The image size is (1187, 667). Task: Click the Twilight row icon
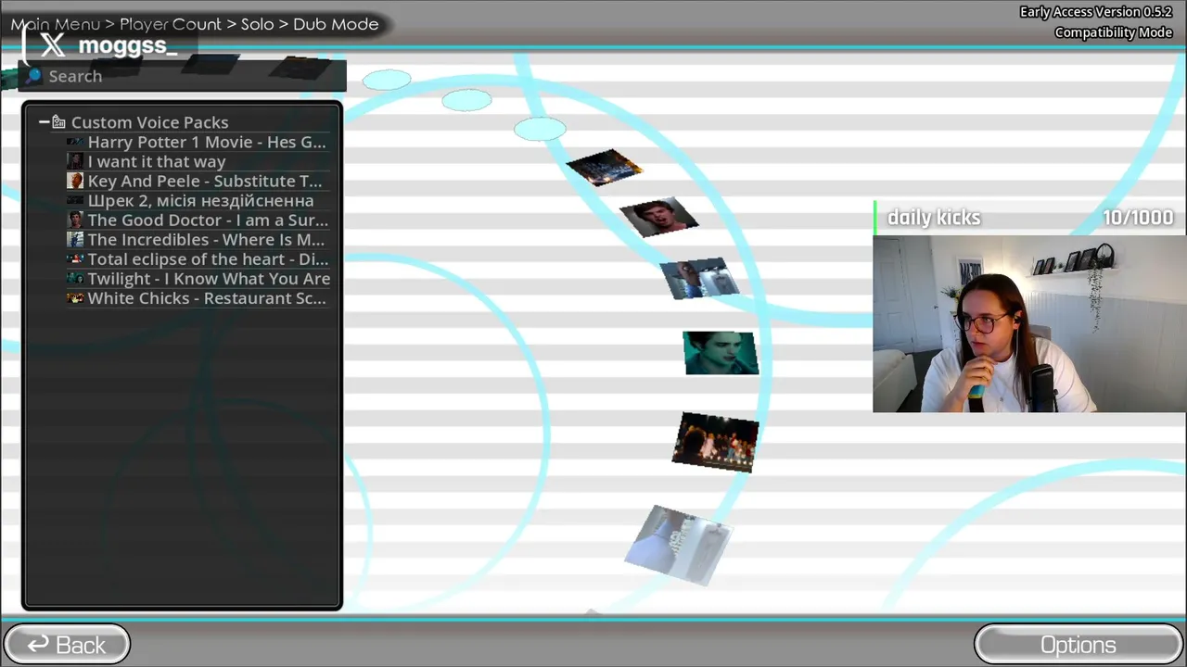75,279
